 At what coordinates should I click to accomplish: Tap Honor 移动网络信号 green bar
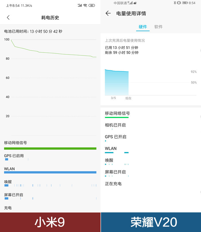click(117, 117)
